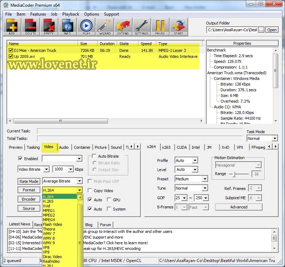This screenshot has width=285, height=267.
Task: Enable the Auto Bitrate checkbox
Action: (x=94, y=156)
